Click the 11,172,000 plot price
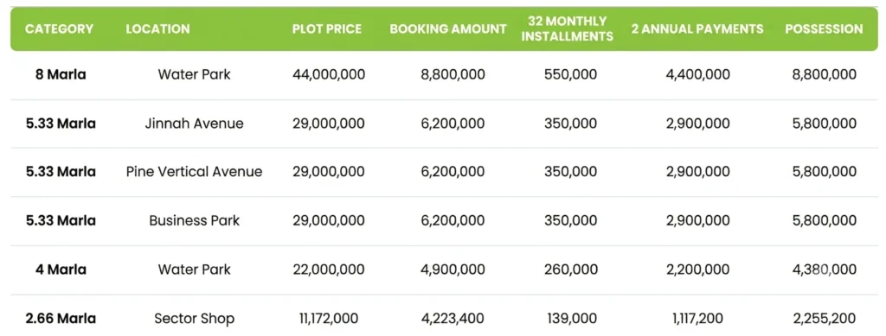This screenshot has height=336, width=886. pos(329,319)
